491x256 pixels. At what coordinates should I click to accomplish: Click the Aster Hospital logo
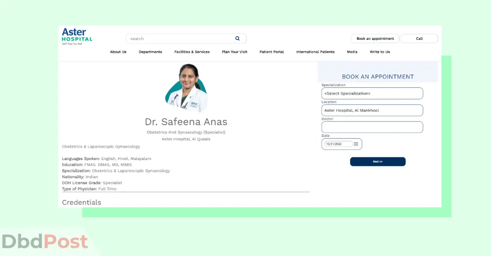pyautogui.click(x=77, y=36)
